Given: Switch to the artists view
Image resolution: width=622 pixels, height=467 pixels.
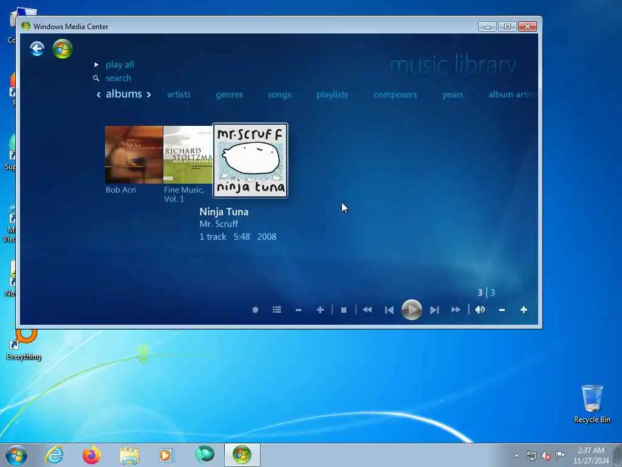Looking at the screenshot, I should click(x=179, y=94).
